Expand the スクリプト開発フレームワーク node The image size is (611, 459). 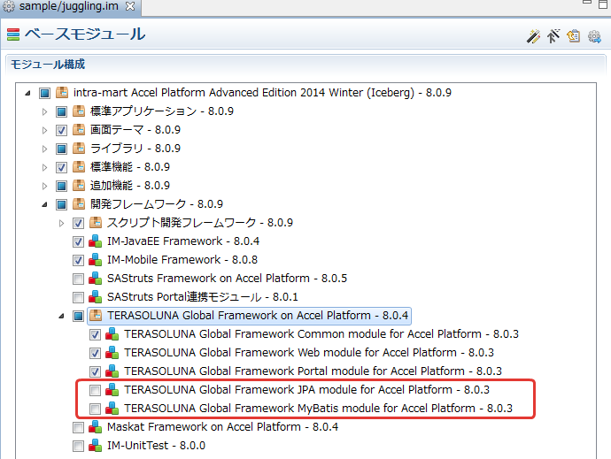61,223
